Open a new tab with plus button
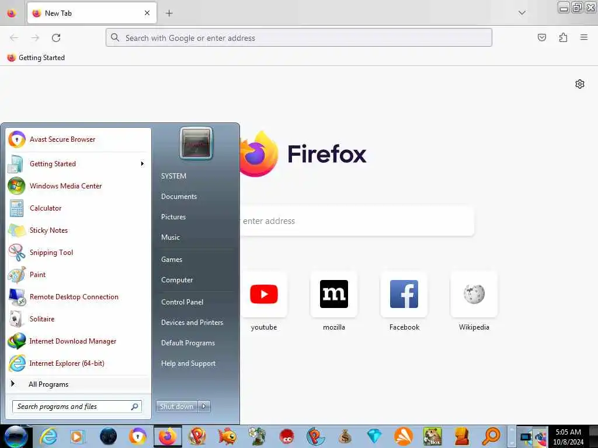598x448 pixels. click(x=169, y=13)
